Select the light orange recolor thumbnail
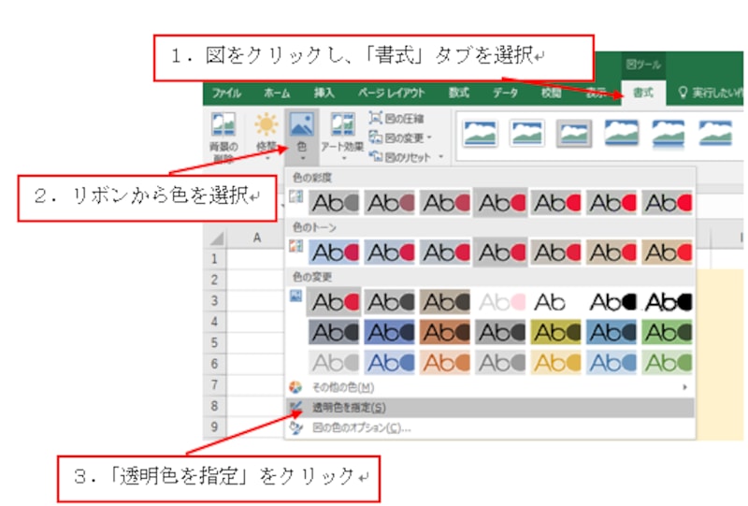Screen dimensions: 748x506 (x=445, y=363)
